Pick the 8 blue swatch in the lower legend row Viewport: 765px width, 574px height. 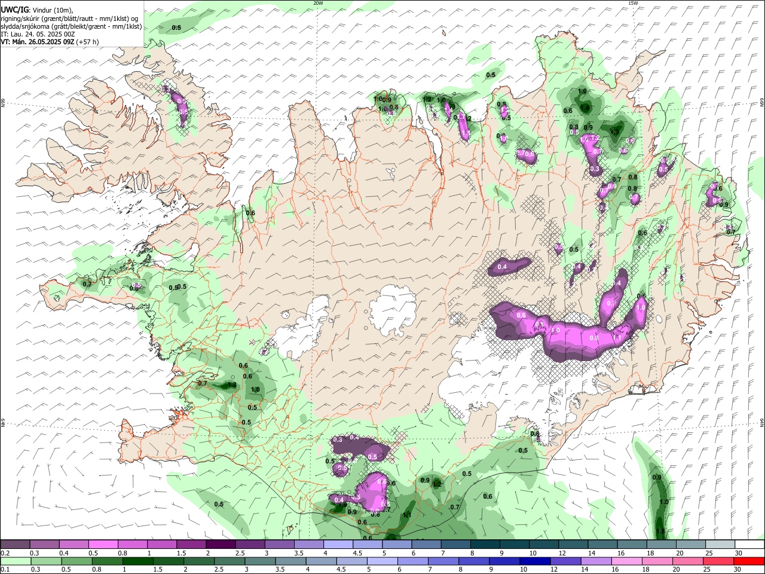click(x=473, y=561)
